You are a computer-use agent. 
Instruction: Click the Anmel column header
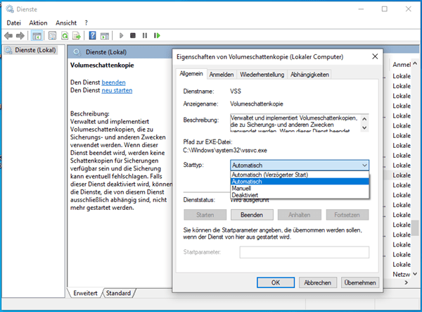tap(401, 64)
